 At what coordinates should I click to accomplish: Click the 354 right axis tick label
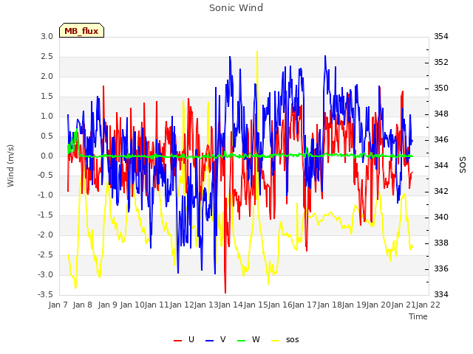pos(441,36)
